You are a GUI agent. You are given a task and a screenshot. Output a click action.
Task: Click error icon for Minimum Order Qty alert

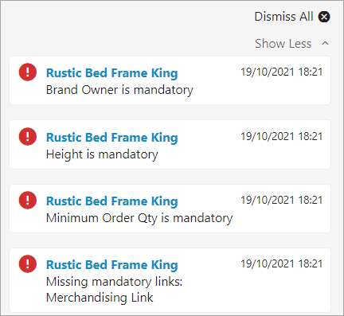pyautogui.click(x=28, y=200)
